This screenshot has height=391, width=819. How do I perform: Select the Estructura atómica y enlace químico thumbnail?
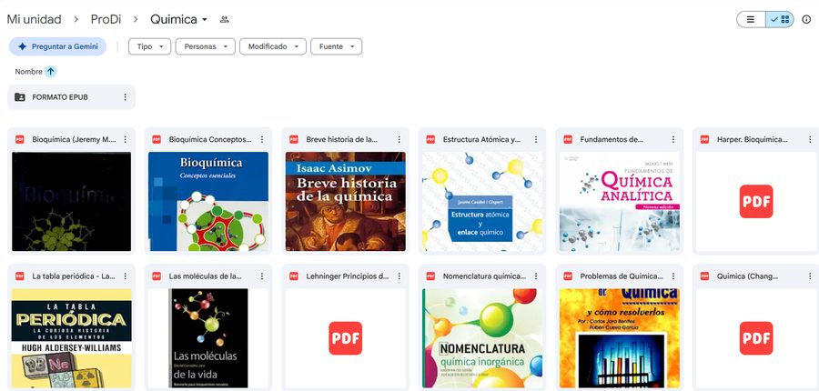[482, 202]
